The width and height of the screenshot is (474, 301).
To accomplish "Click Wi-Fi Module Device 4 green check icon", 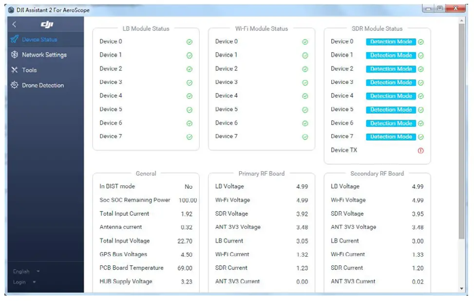I will coord(305,96).
